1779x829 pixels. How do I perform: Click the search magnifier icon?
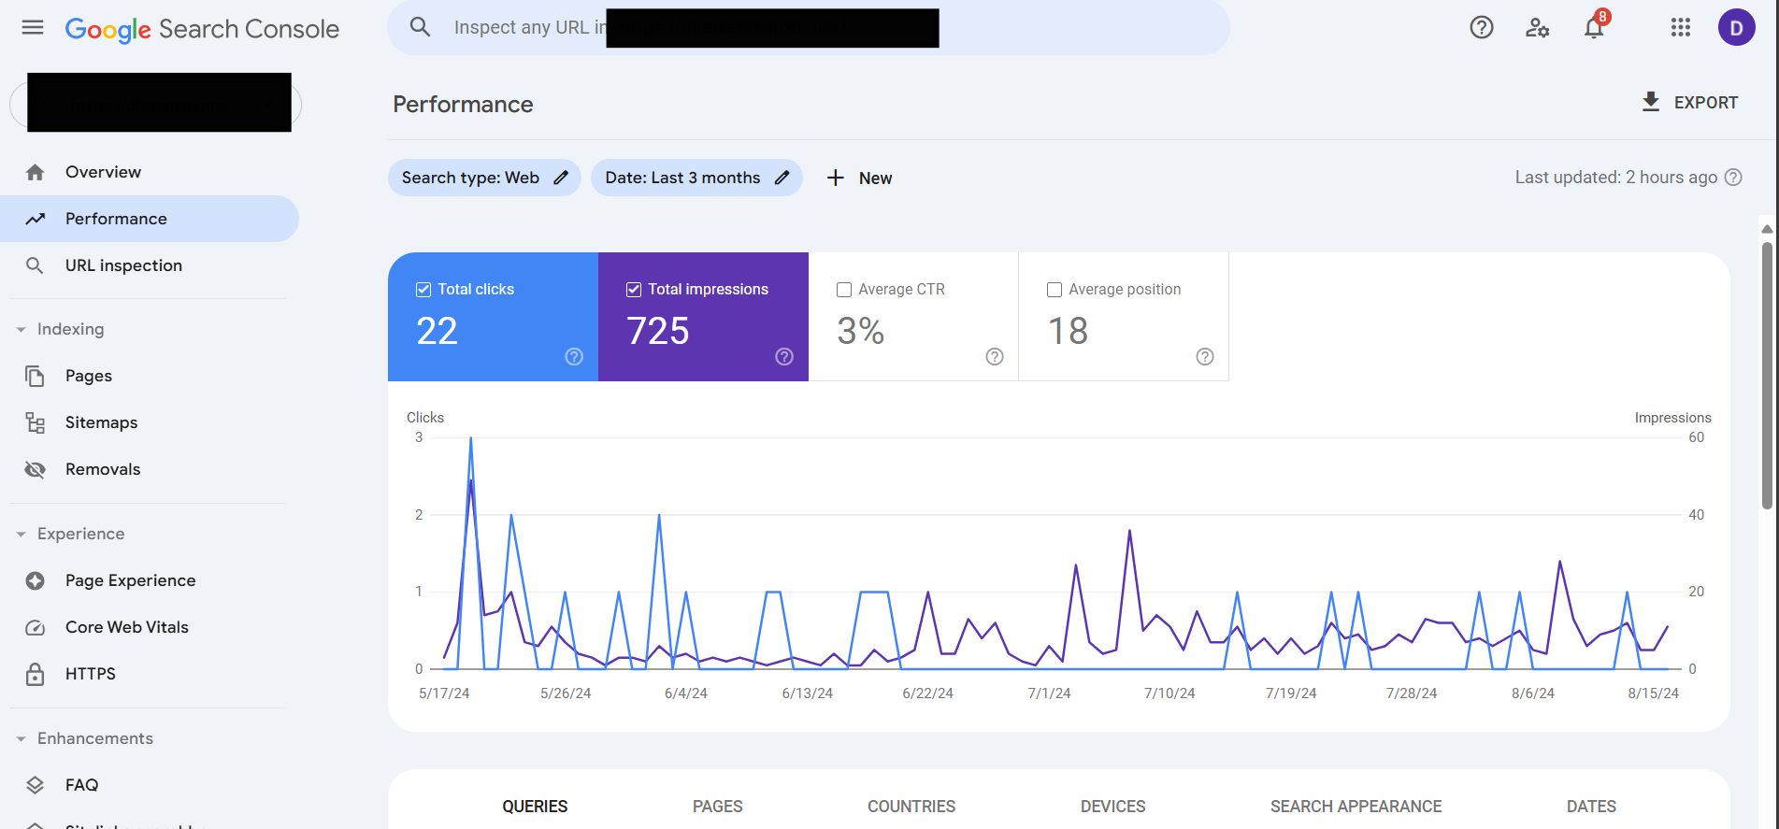[x=421, y=27]
